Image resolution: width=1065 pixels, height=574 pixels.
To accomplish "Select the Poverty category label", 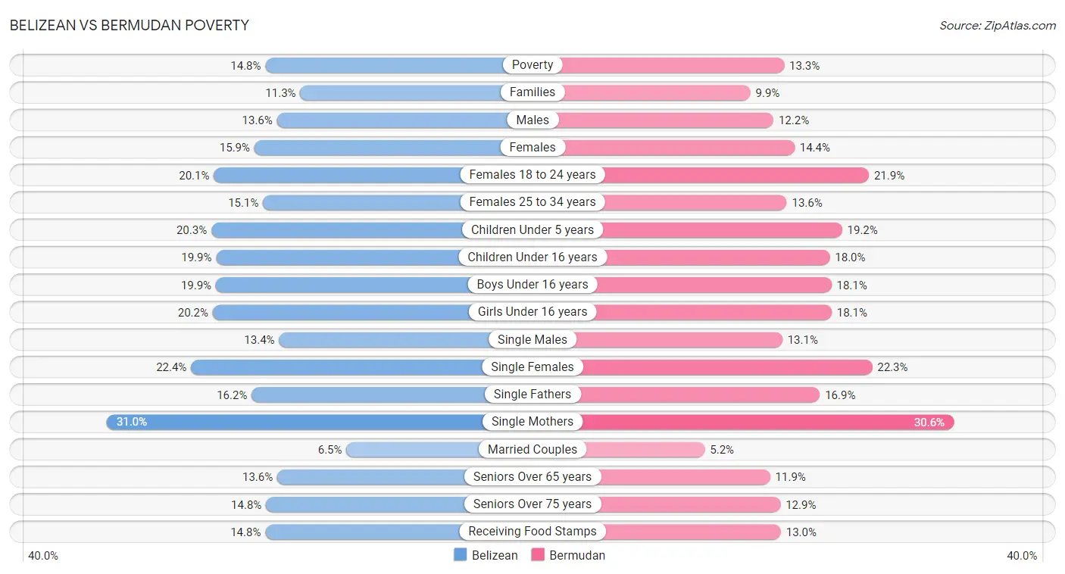I will click(532, 65).
